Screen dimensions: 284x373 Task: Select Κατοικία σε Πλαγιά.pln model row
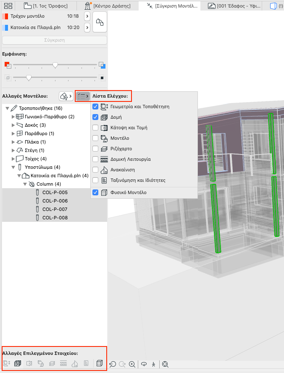coord(43,28)
